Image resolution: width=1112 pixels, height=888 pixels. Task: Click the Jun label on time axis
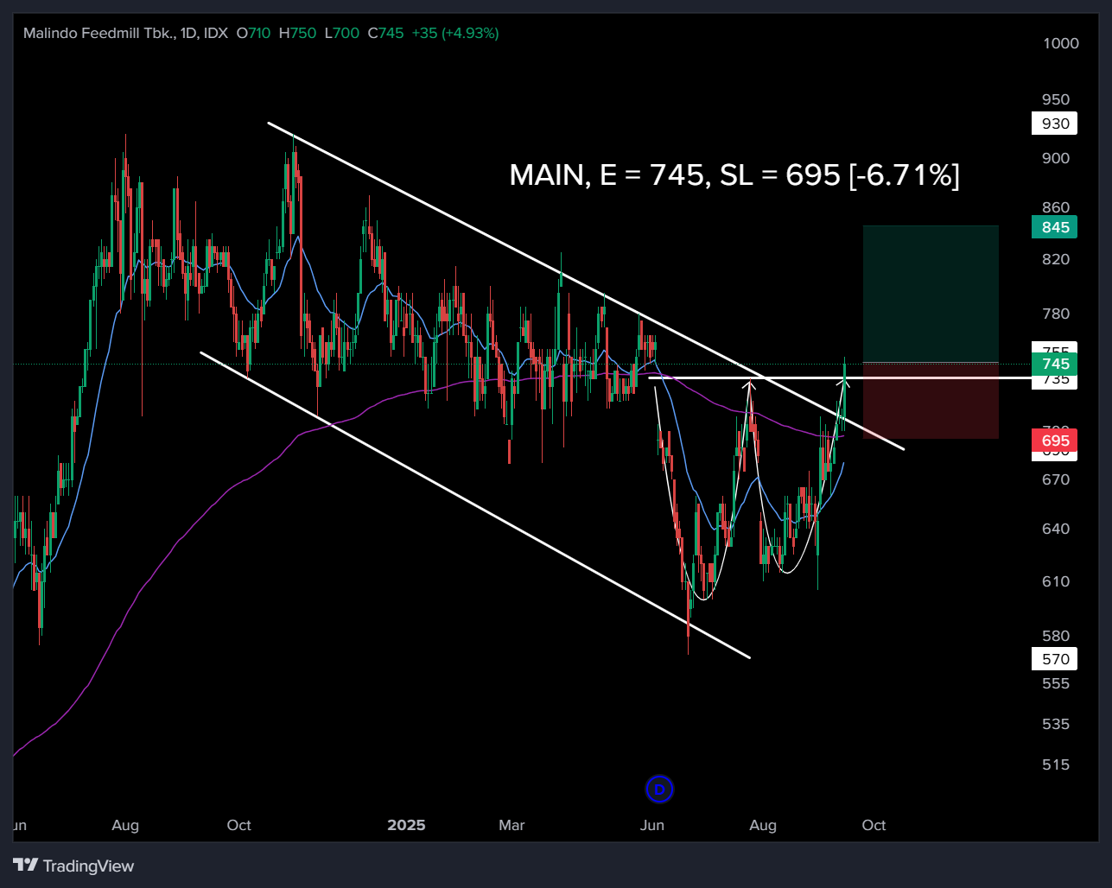point(652,825)
